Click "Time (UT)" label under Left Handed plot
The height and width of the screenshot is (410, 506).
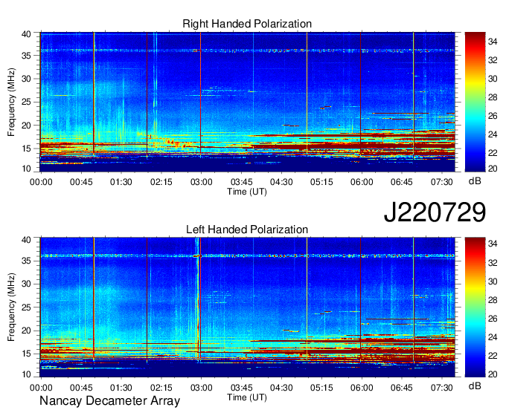pyautogui.click(x=247, y=397)
